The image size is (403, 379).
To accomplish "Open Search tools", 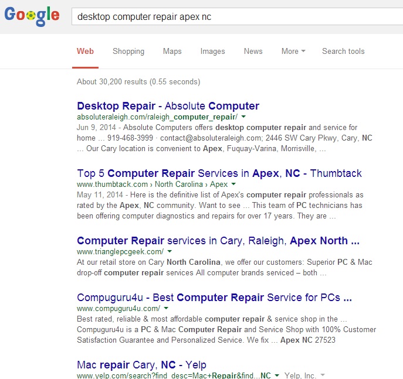I will click(x=343, y=51).
